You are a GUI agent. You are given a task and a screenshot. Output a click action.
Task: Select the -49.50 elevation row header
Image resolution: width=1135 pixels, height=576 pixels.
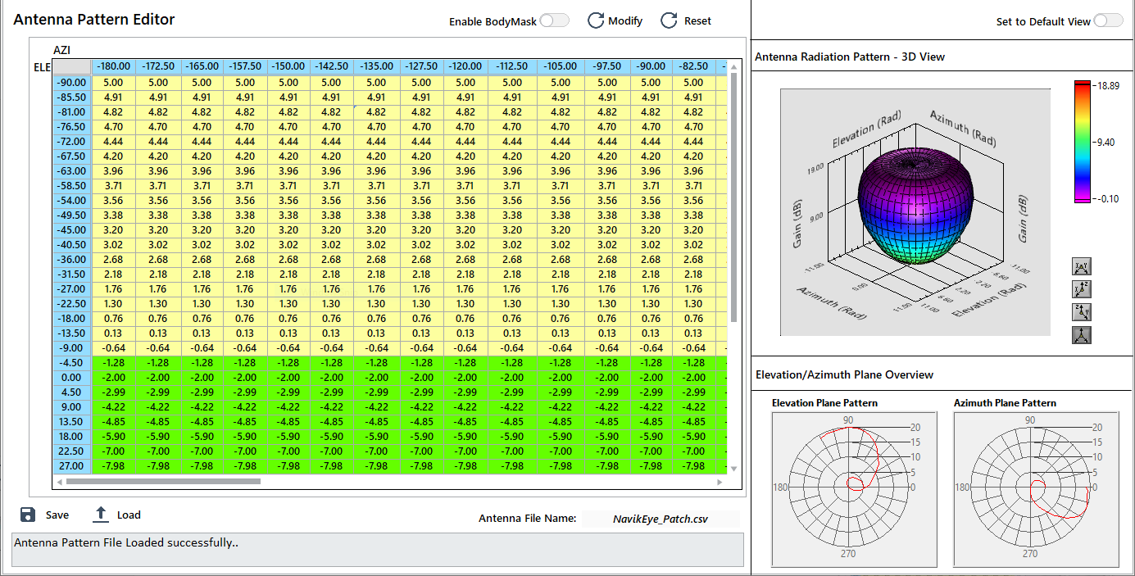point(72,215)
